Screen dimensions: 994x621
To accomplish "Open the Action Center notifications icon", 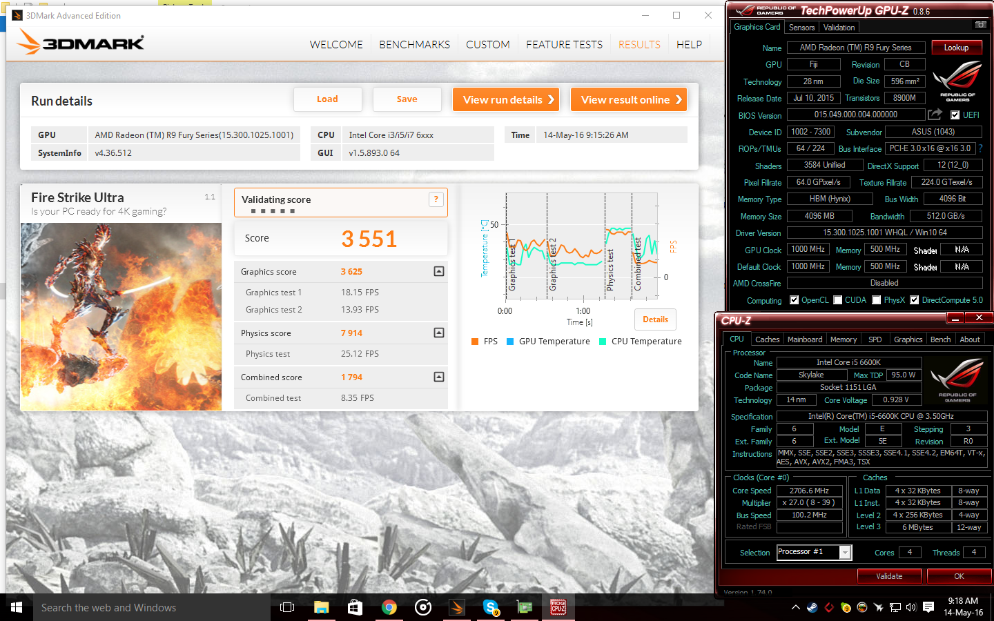I will [928, 607].
